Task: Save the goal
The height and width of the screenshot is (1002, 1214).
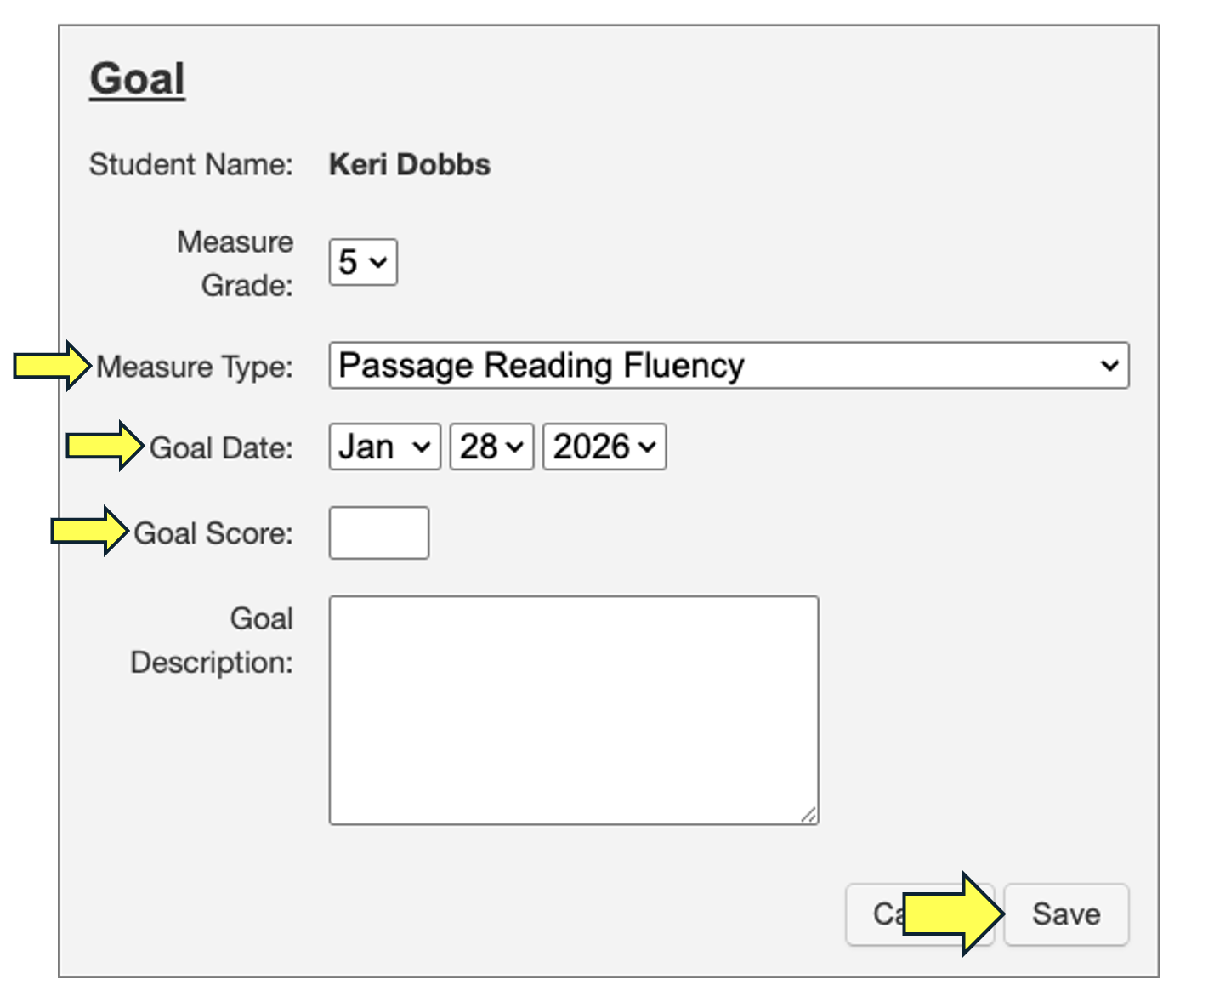Action: 1066,914
